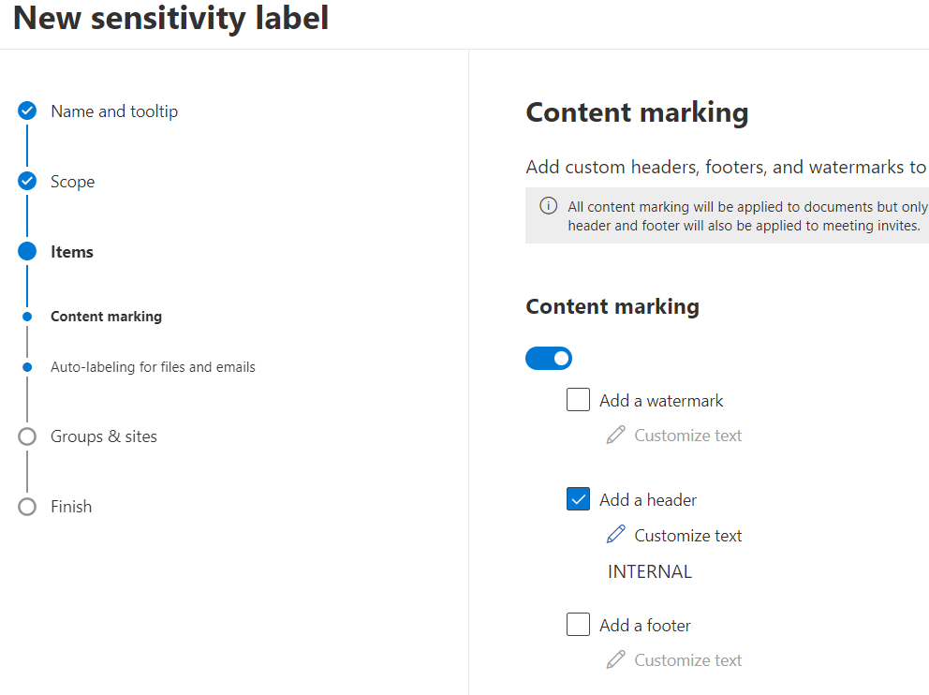Click the Items step blue circle indicator
This screenshot has height=695, width=929.
[x=27, y=251]
